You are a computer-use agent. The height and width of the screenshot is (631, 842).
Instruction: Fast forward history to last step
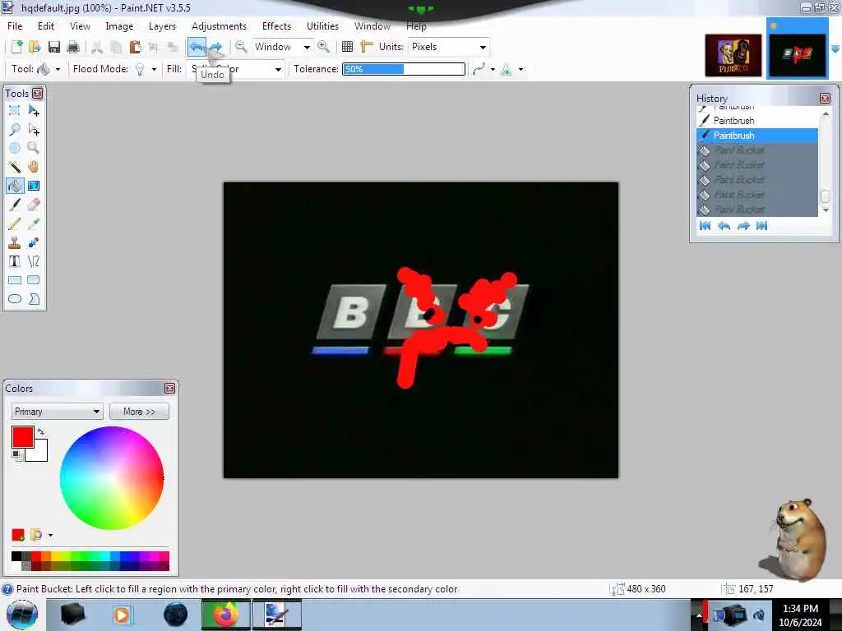[x=761, y=226]
